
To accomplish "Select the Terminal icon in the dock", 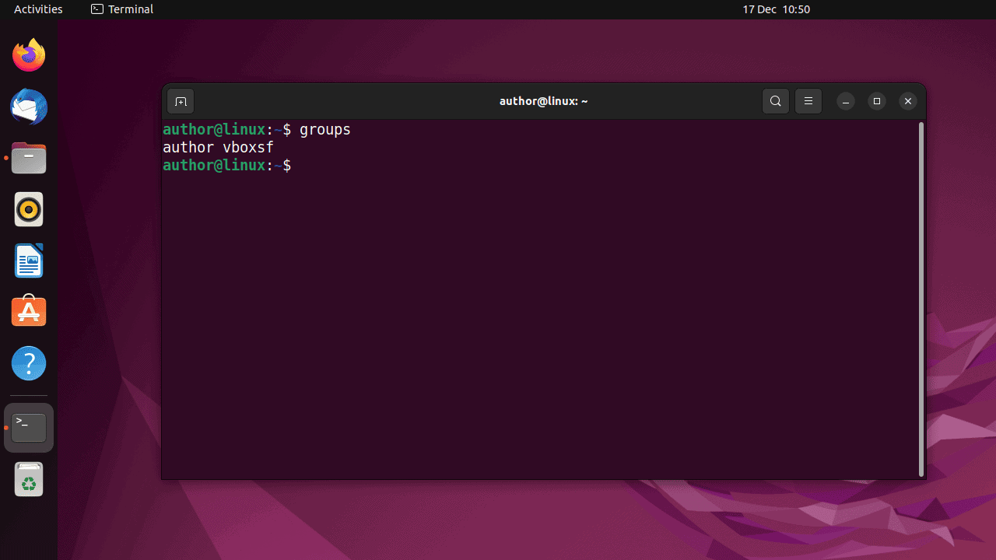I will click(29, 428).
